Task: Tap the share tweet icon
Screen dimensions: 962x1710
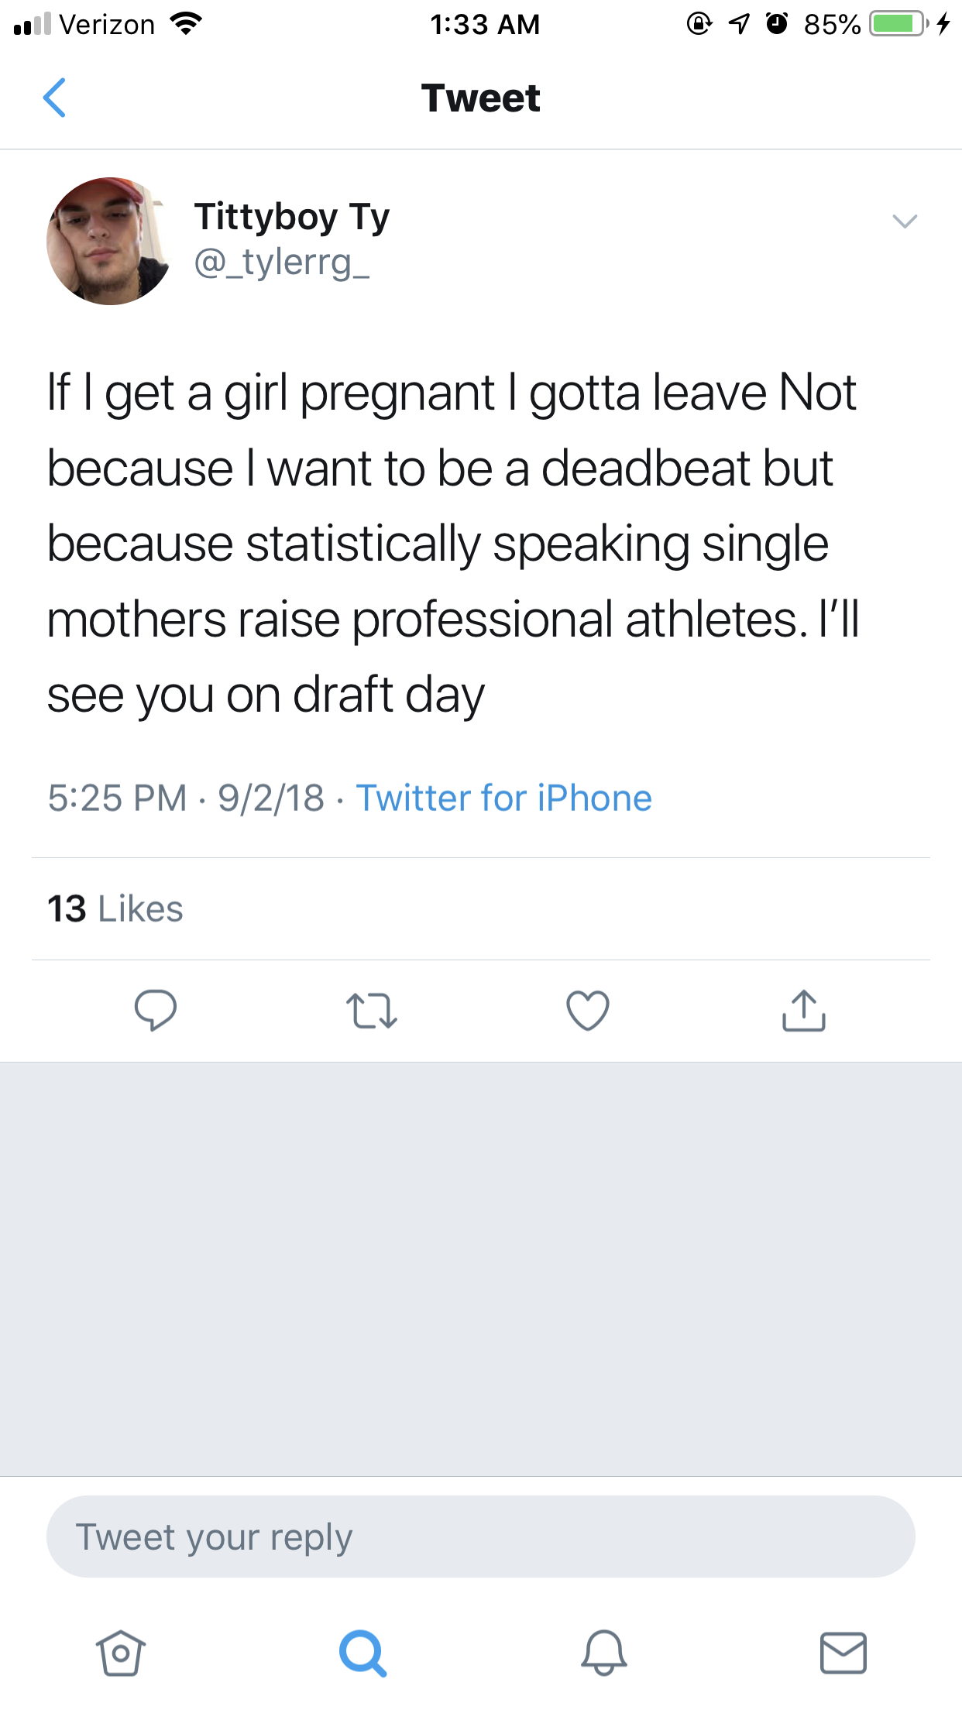Action: coord(804,1011)
